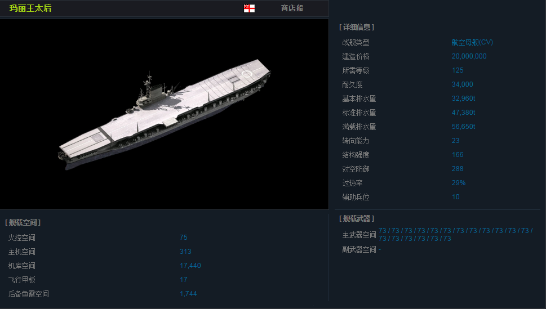Click the ship name 玛丽王太后
This screenshot has width=546, height=309.
coord(30,8)
